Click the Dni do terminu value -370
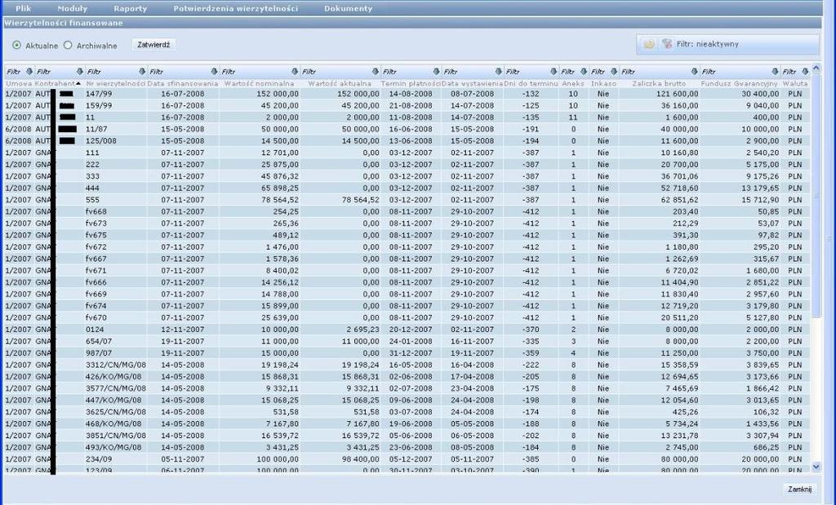The width and height of the screenshot is (836, 505). point(531,330)
